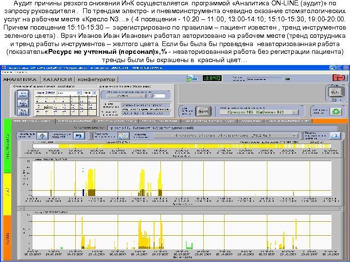Click the network connection status icon

[x=192, y=78]
